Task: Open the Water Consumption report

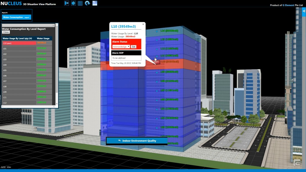Action: tap(16, 17)
